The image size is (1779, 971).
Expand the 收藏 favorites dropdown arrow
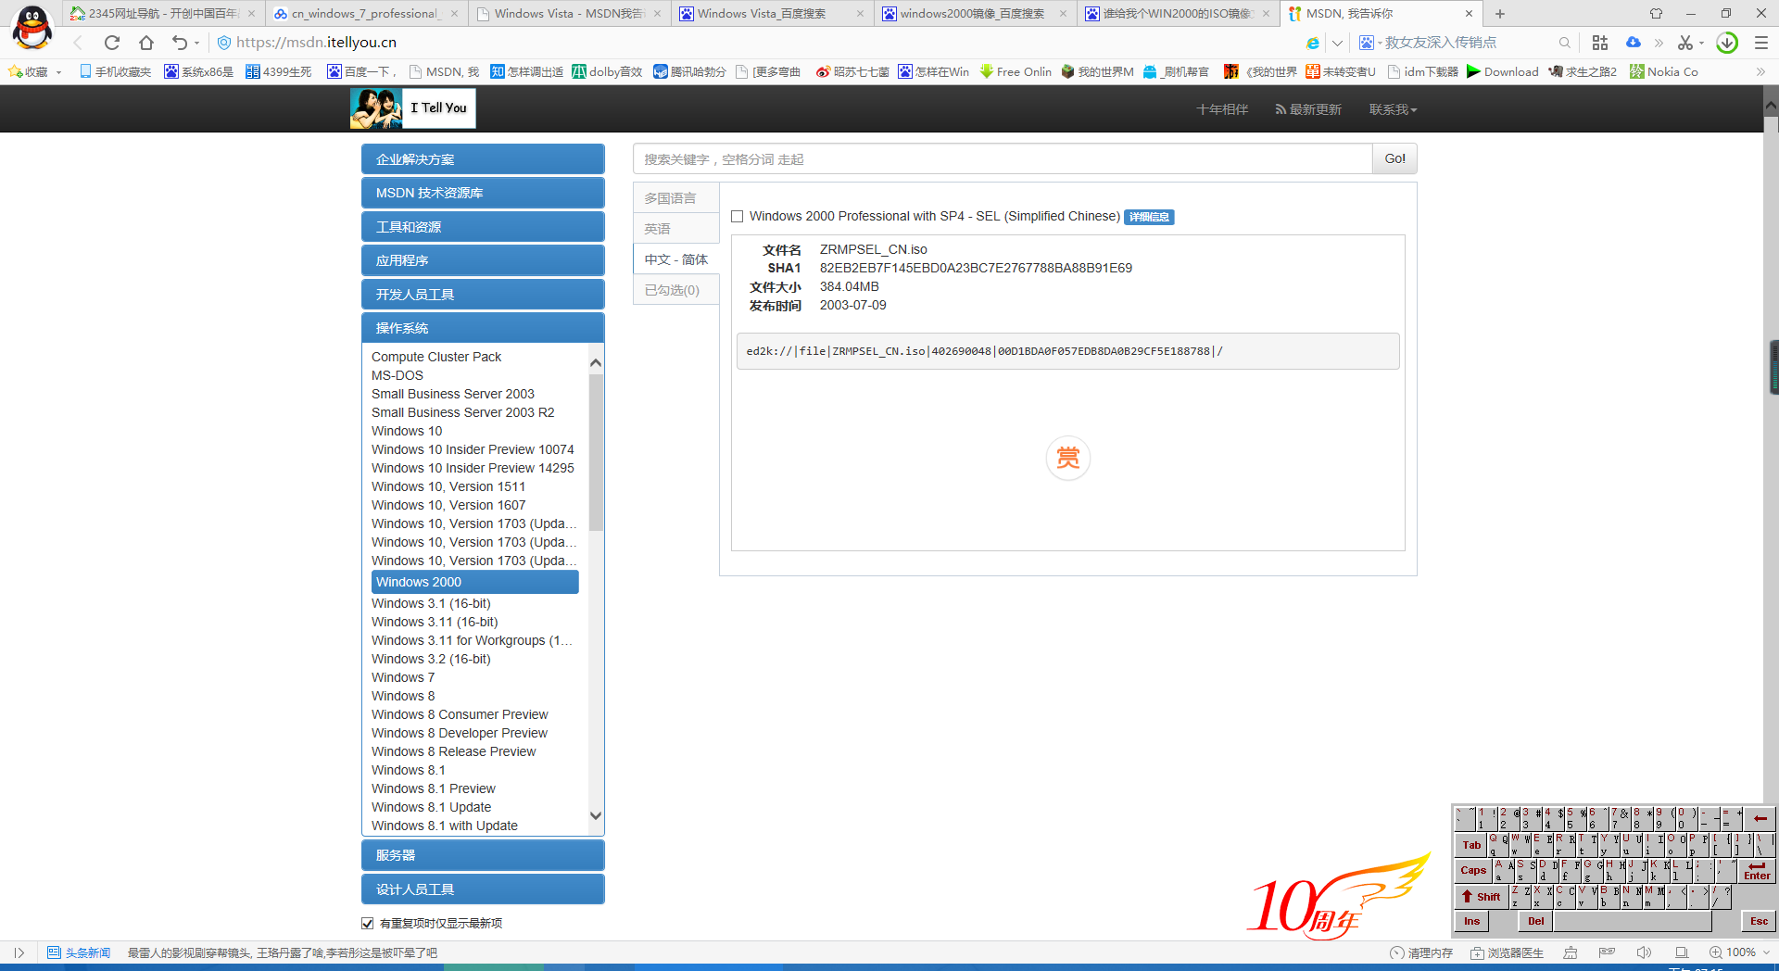[58, 72]
